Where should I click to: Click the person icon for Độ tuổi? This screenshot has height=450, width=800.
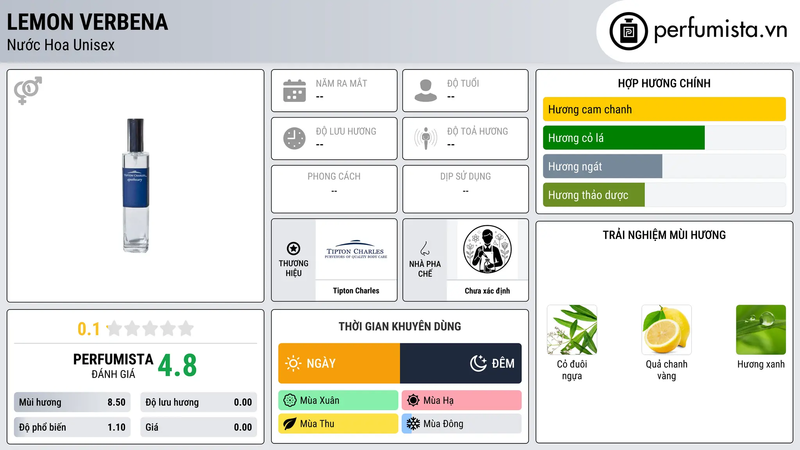point(426,91)
